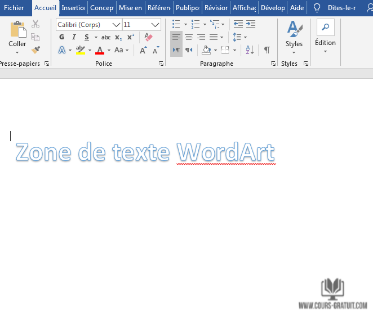Toggle paragraph marks display (¶)
The height and width of the screenshot is (311, 373).
267,50
